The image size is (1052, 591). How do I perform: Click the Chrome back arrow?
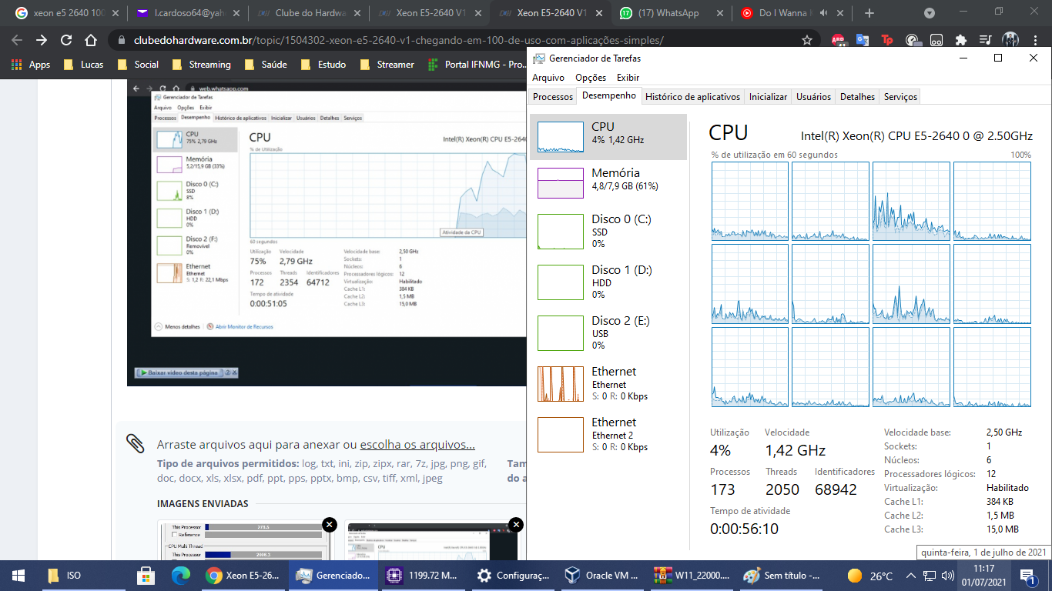coord(17,40)
